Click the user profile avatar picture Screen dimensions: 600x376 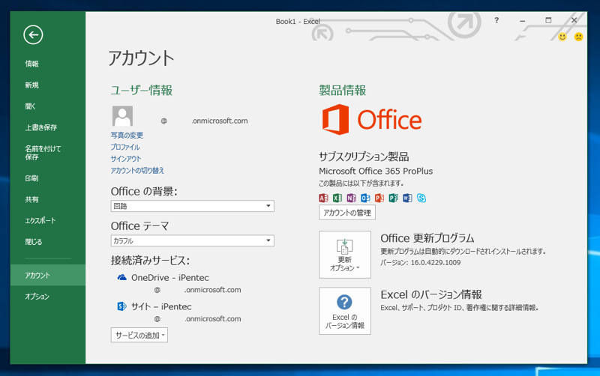122,116
